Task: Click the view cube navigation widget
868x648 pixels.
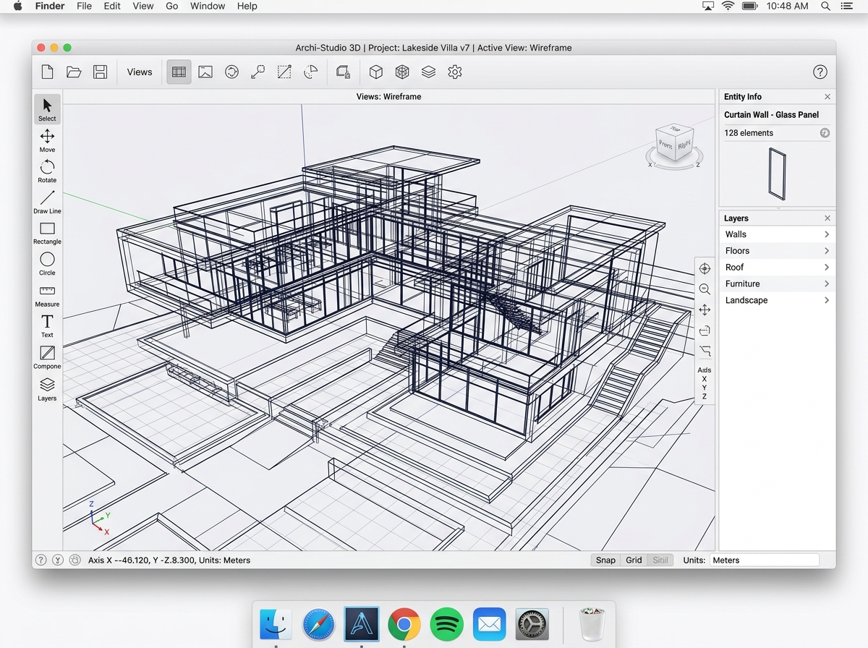Action: pyautogui.click(x=674, y=145)
